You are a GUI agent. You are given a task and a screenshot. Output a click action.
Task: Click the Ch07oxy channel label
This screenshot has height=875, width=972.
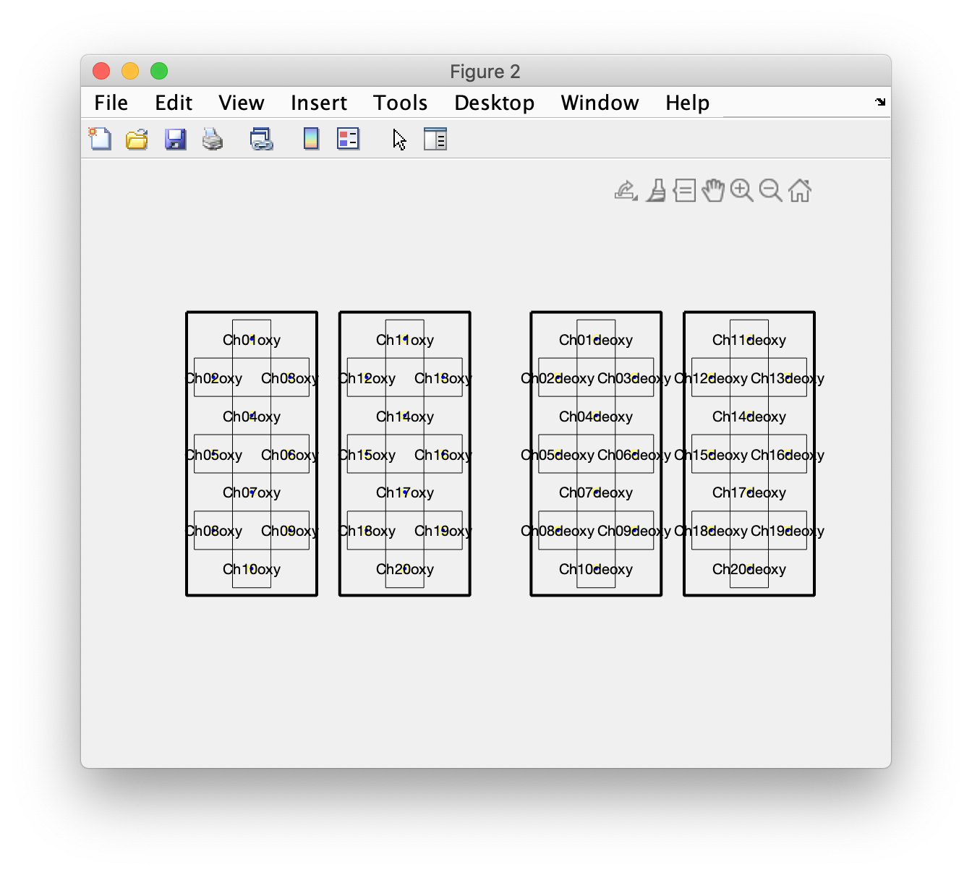pos(252,492)
